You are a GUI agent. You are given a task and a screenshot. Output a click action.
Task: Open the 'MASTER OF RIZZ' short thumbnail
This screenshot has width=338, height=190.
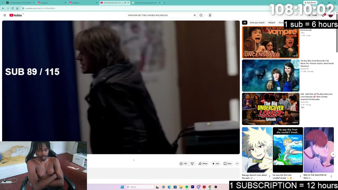point(319,150)
